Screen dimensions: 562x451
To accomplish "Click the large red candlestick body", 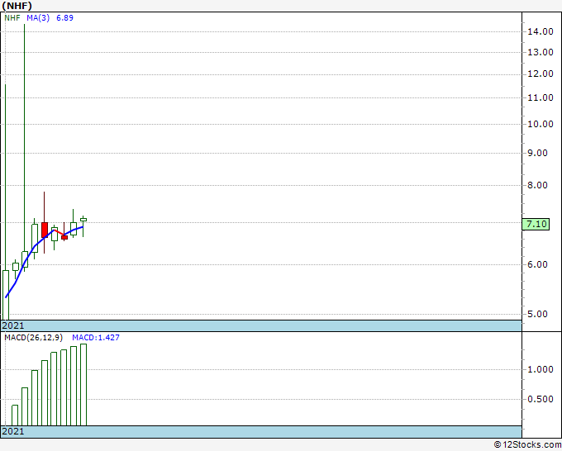I will pyautogui.click(x=45, y=230).
